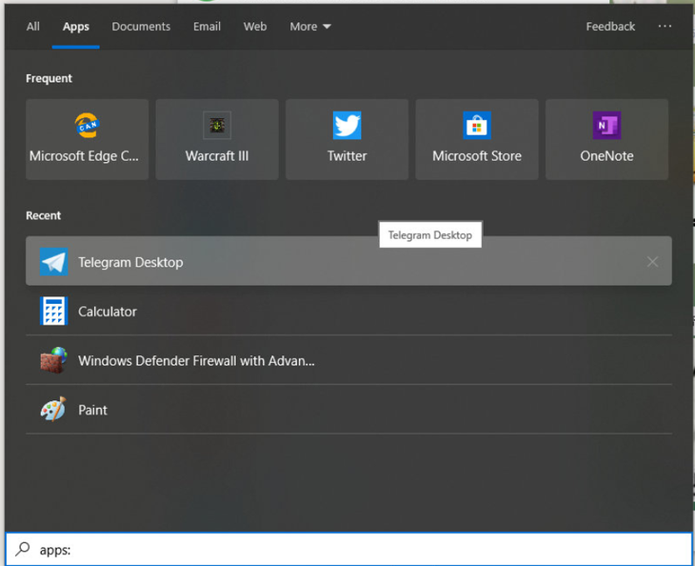Click the Windows Defender Firewall brick icon
The width and height of the screenshot is (695, 566).
[x=53, y=360]
